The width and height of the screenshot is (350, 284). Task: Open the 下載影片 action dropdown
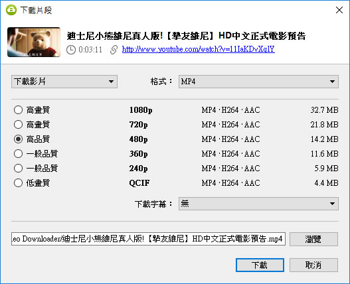(x=64, y=82)
